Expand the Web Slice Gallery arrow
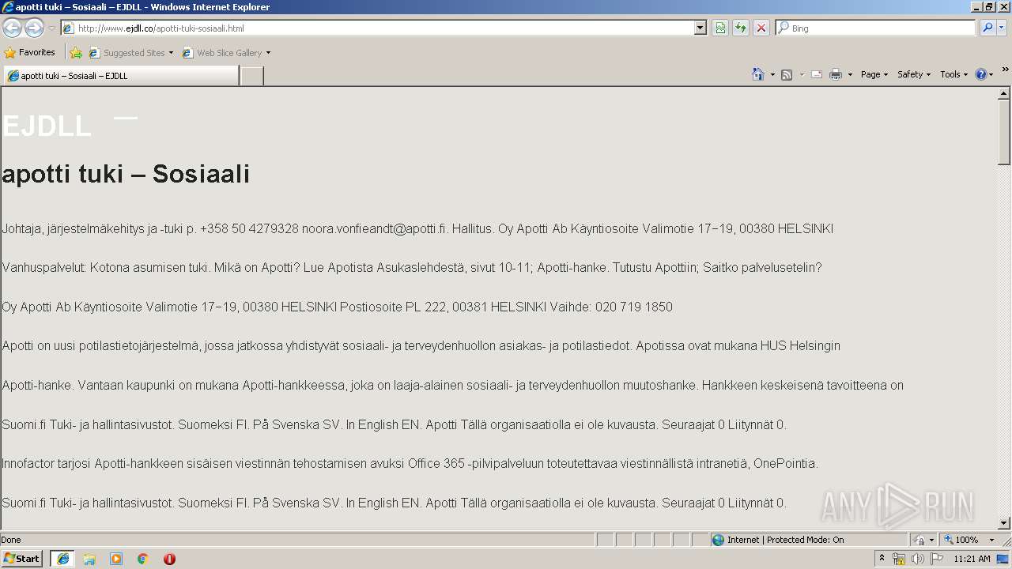 point(268,53)
